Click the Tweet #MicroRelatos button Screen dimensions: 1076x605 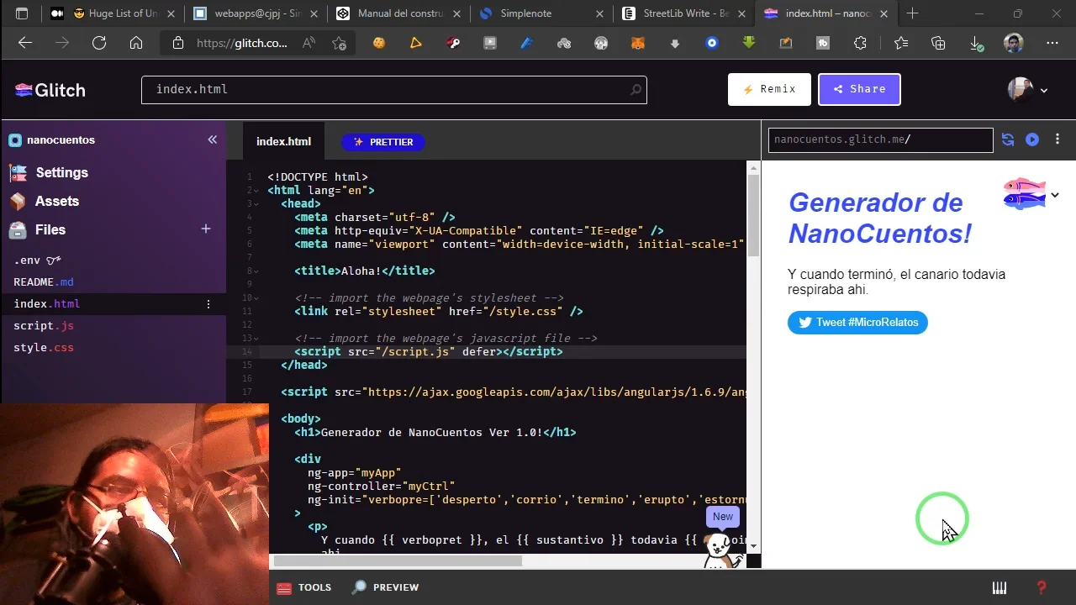pos(857,323)
